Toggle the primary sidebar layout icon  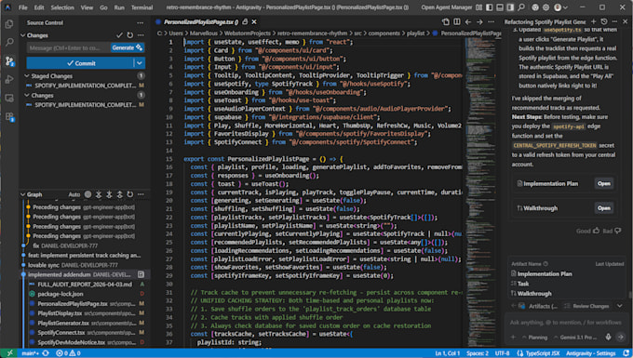click(490, 7)
